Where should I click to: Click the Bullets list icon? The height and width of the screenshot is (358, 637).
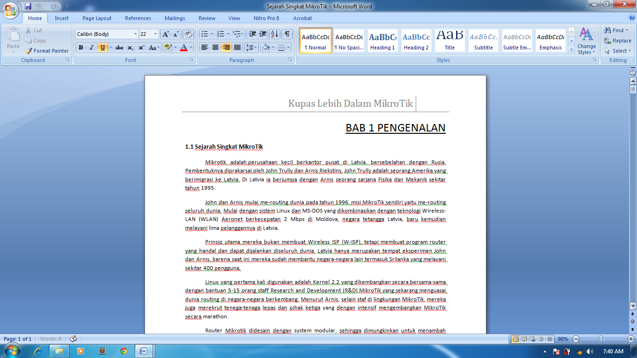tap(204, 34)
